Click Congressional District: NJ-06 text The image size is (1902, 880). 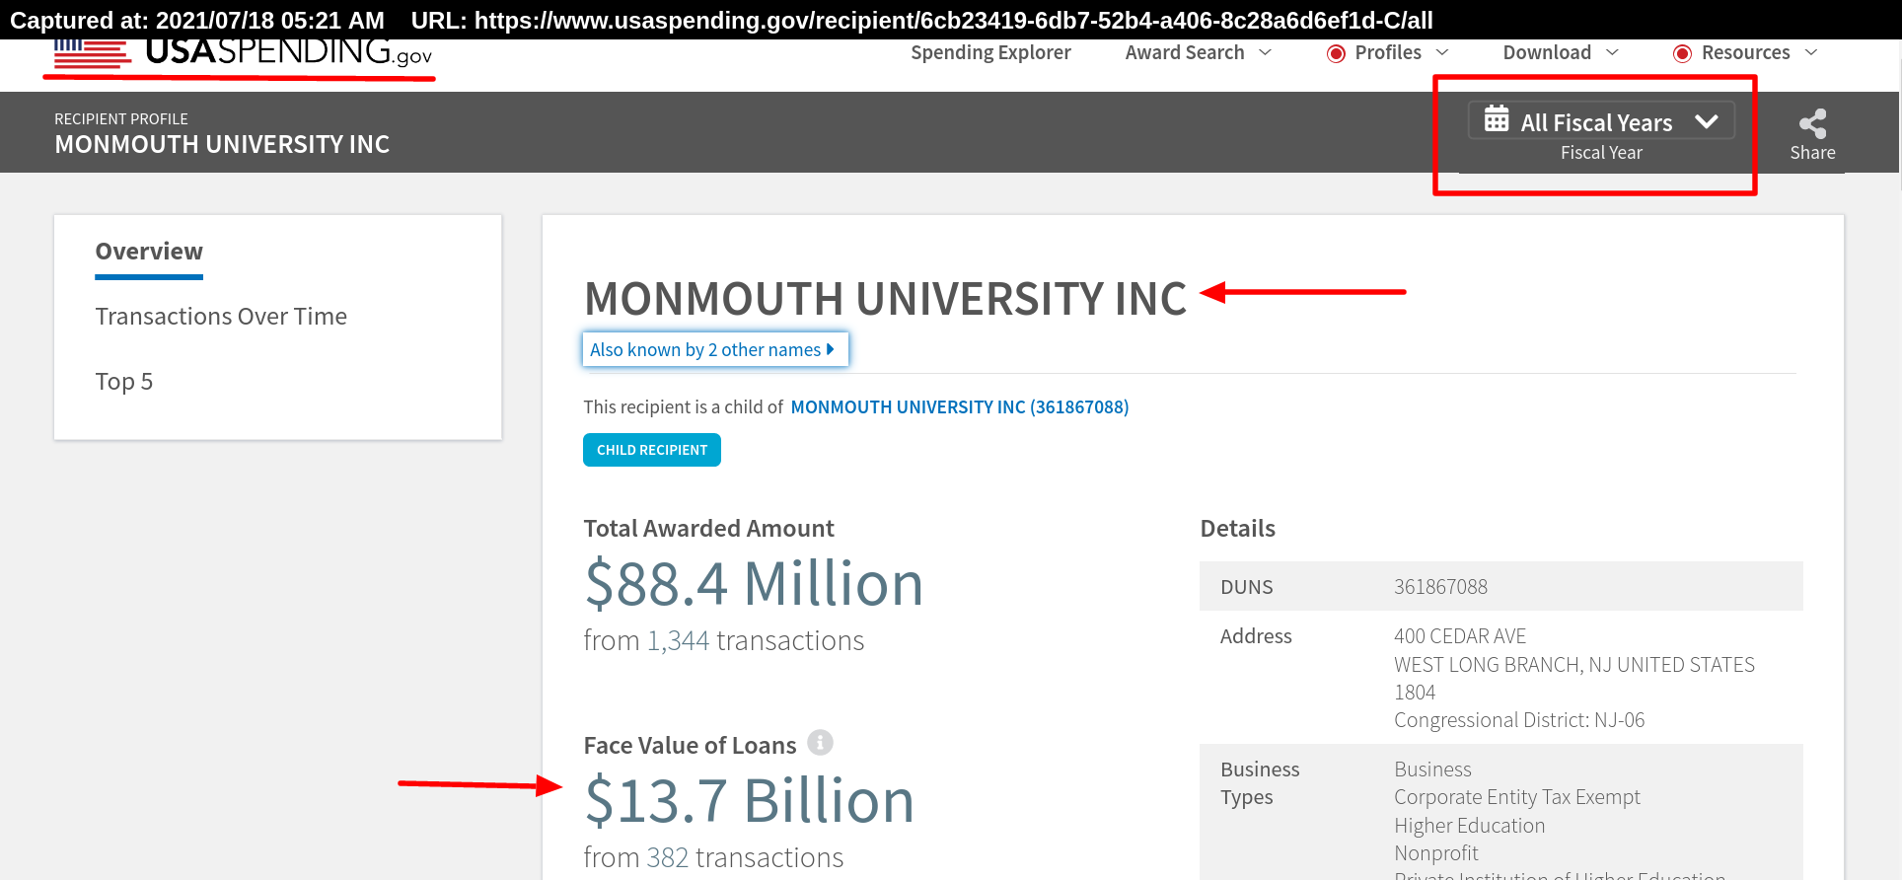click(1519, 720)
